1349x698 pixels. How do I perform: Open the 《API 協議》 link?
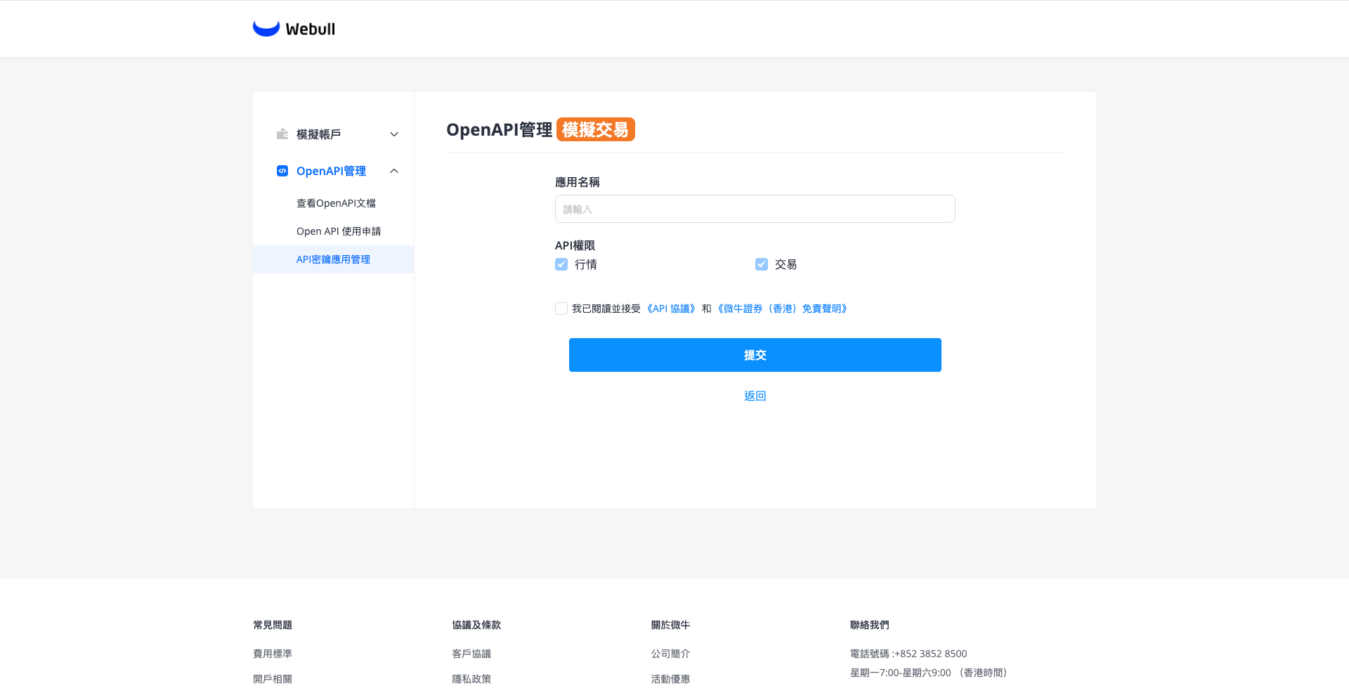pos(671,309)
